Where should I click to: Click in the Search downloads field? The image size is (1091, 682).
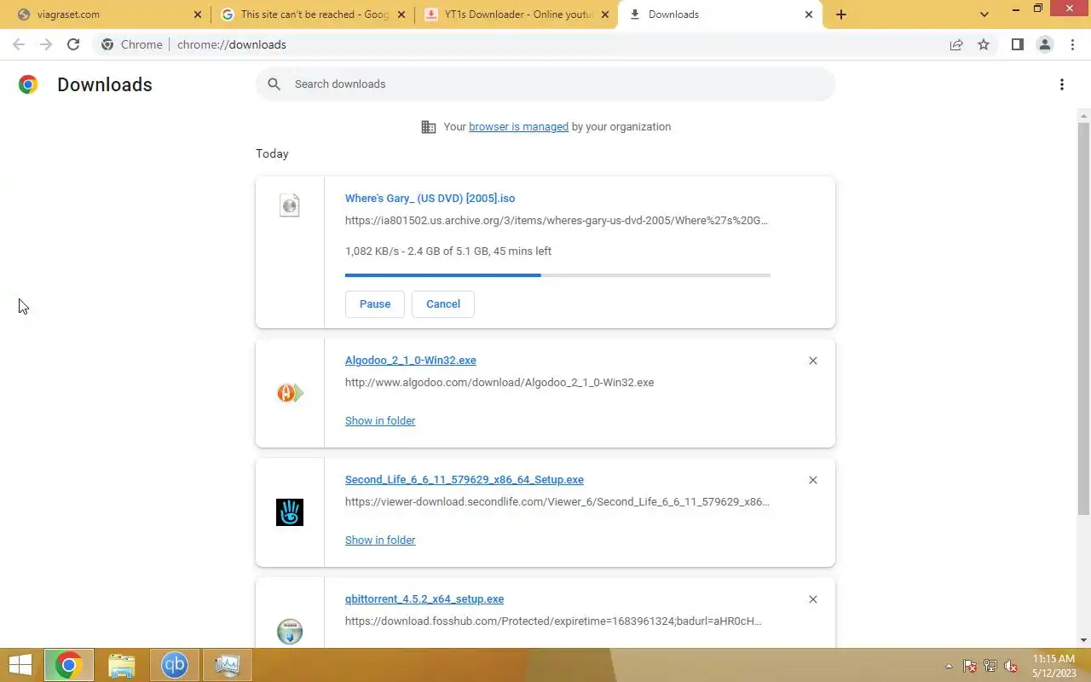pos(545,84)
